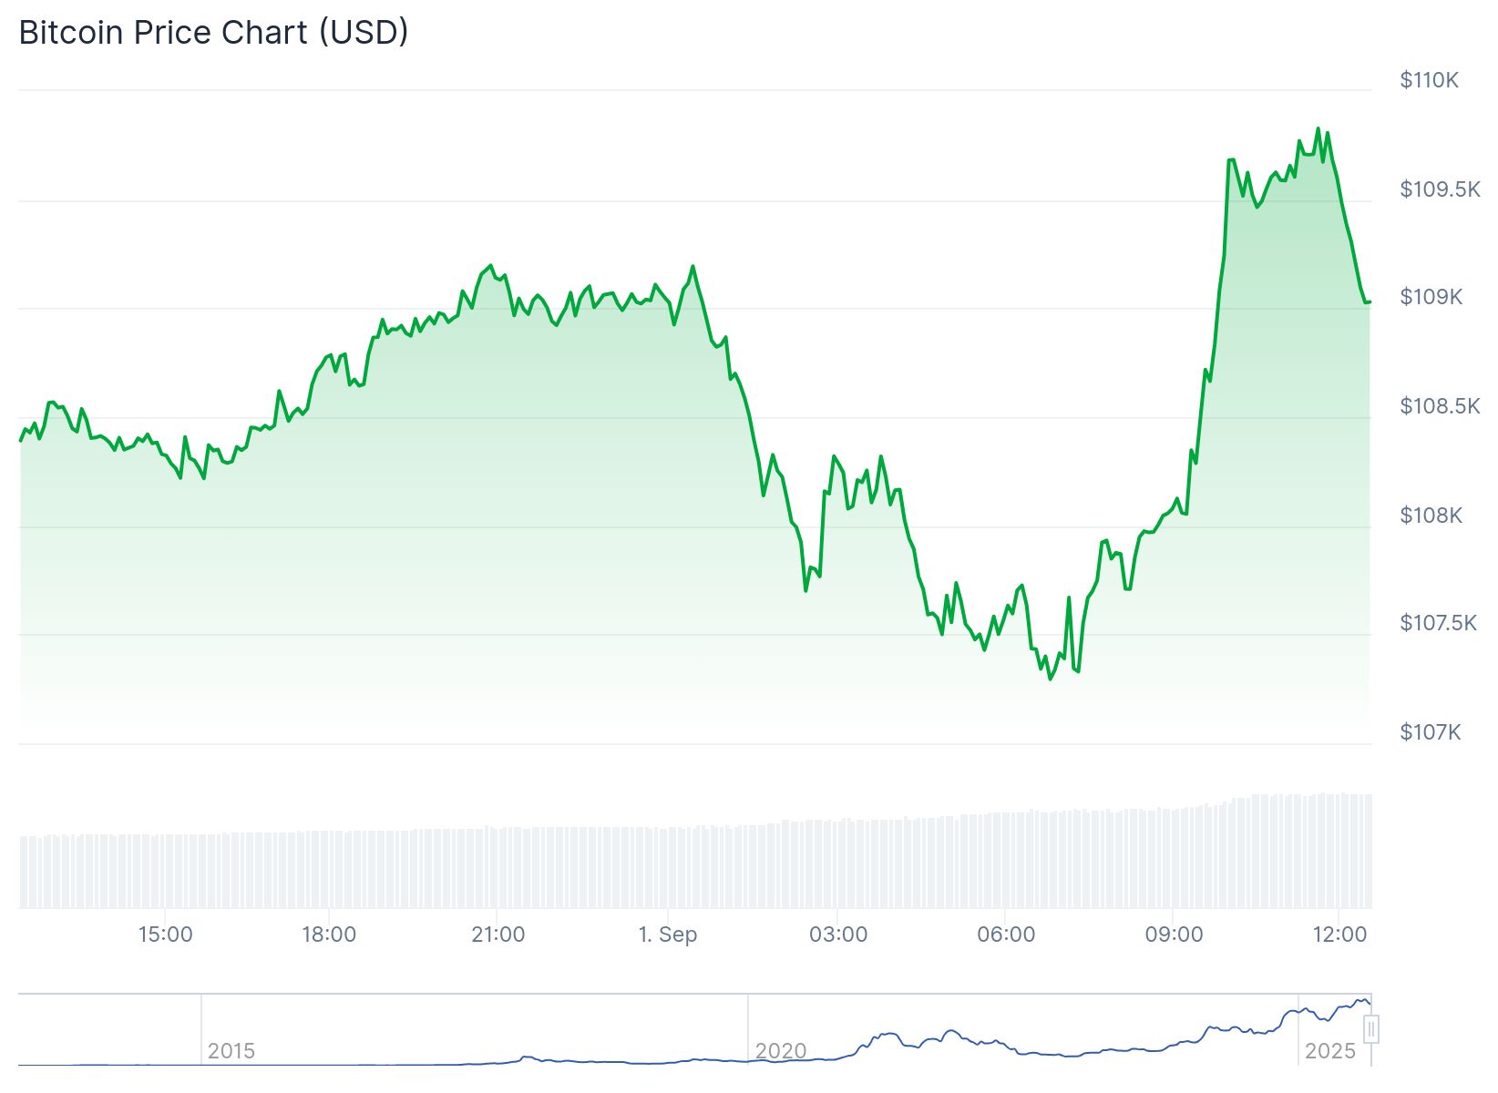Click the 21:00 time axis label
This screenshot has height=1093, width=1498.
pos(498,935)
